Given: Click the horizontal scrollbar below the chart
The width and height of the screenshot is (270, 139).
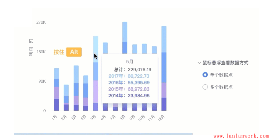Looking at the screenshot, I should click(103, 134).
